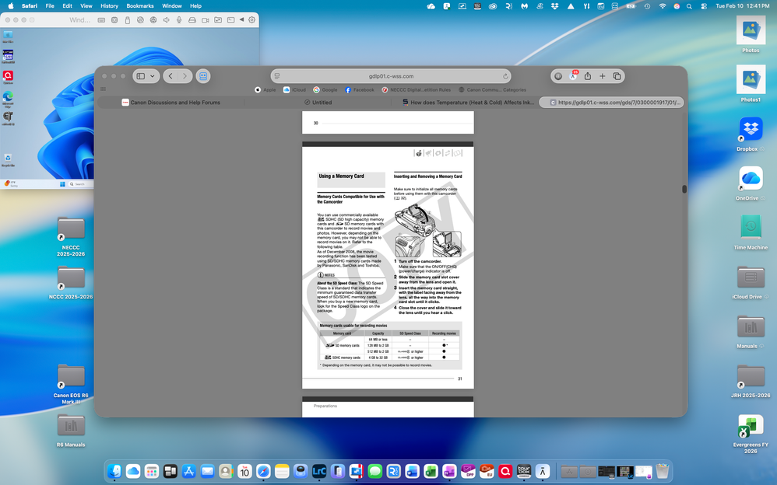777x485 pixels.
Task: Click the blue robot extension icon in Safari toolbar
Action: point(202,76)
